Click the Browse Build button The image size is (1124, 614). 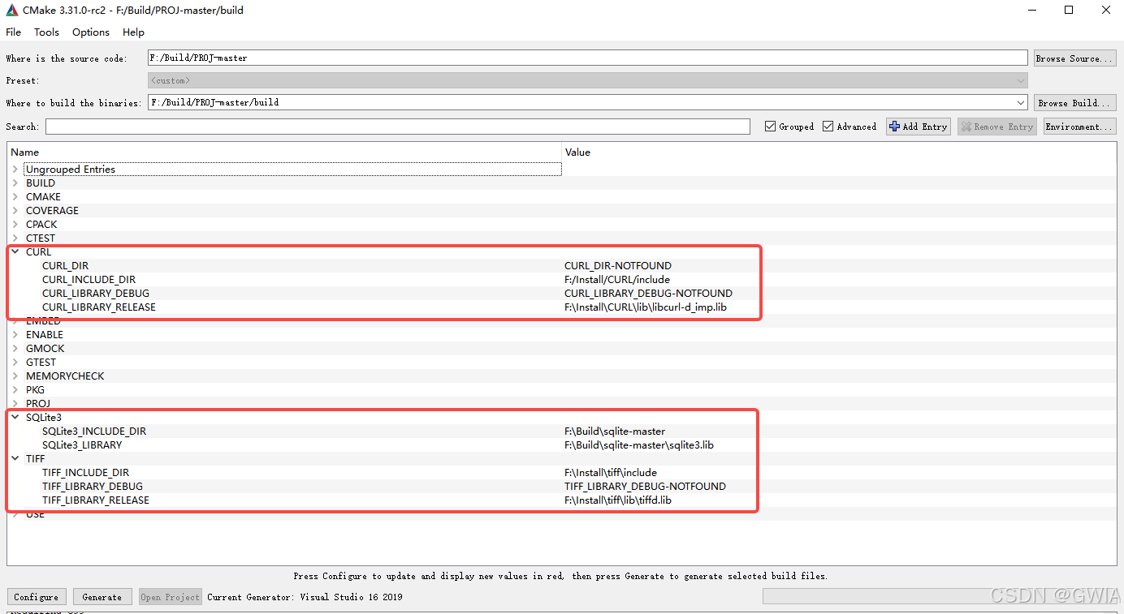[1075, 103]
